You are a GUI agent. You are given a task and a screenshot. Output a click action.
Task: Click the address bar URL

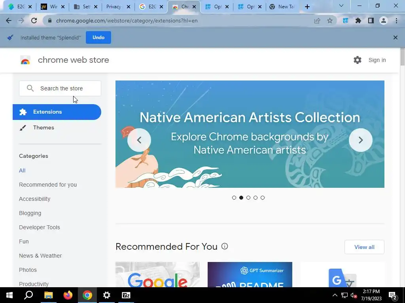pos(127,21)
